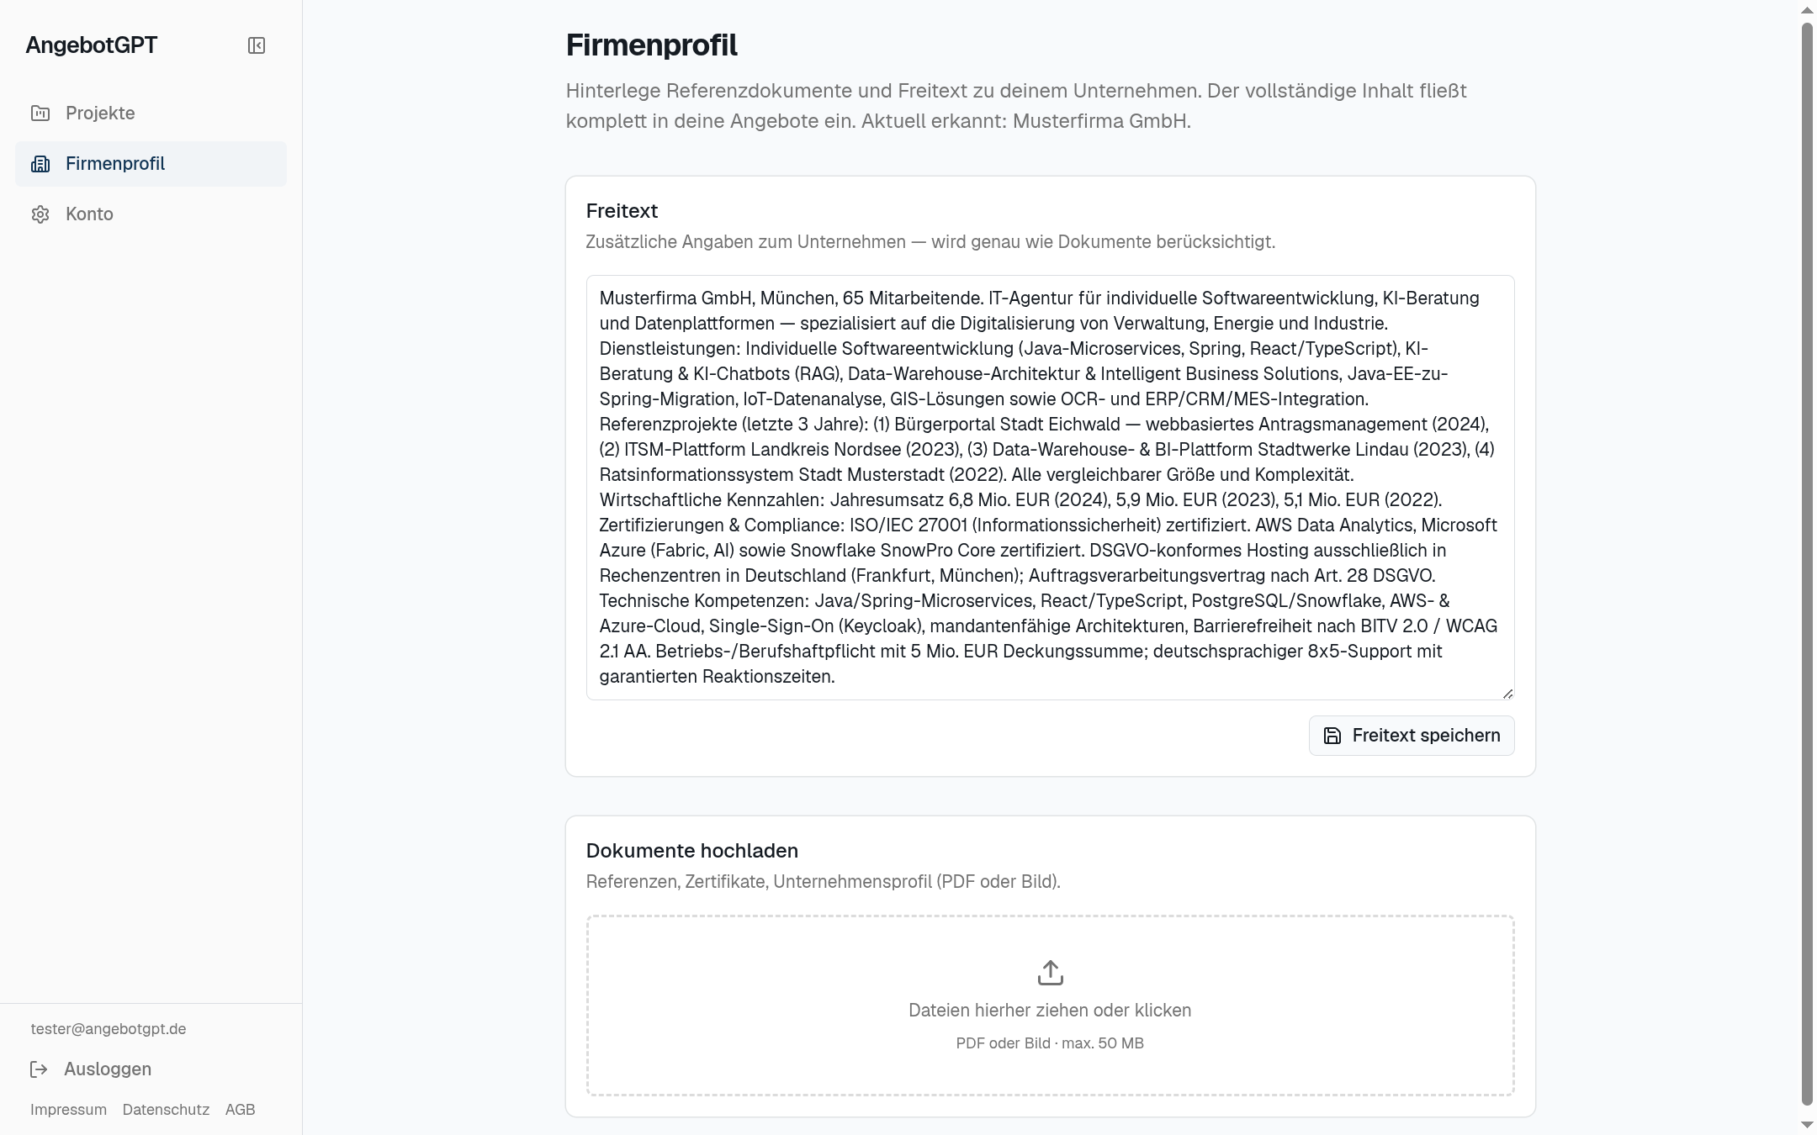The image size is (1817, 1135).
Task: Open the Datenschutz link
Action: [166, 1110]
